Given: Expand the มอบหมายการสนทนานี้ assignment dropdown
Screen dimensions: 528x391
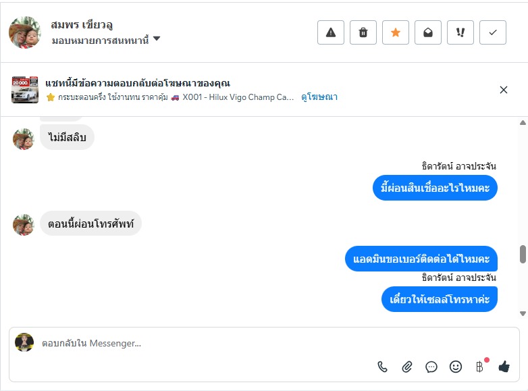Looking at the screenshot, I should (x=157, y=40).
